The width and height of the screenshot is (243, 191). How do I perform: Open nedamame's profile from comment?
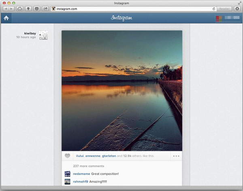point(81,174)
